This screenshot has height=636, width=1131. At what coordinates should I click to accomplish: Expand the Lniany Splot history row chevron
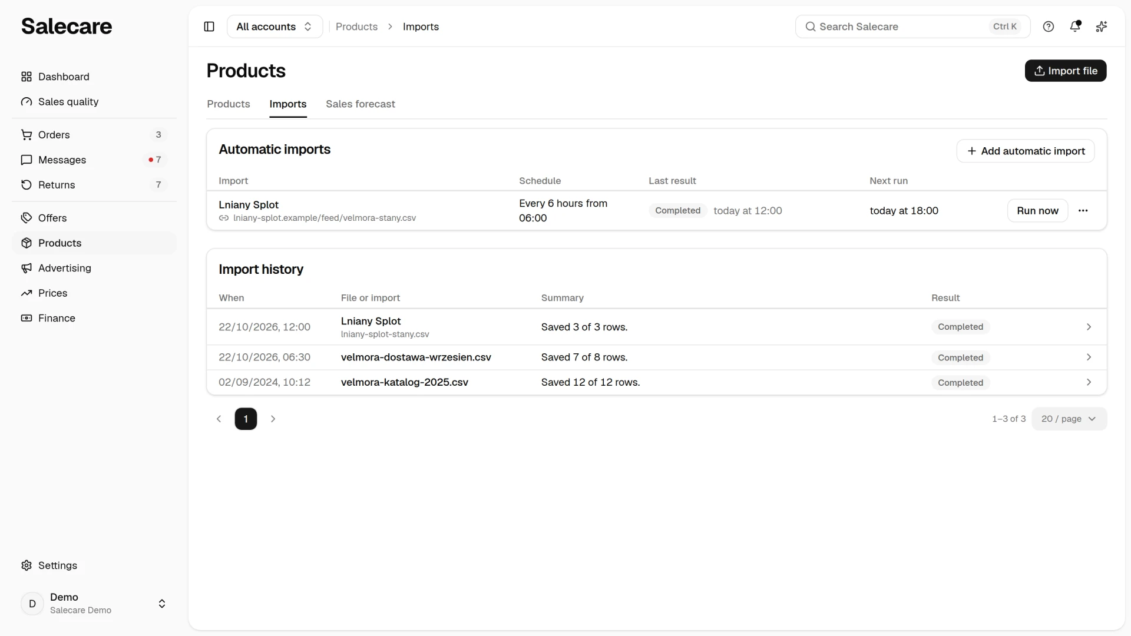tap(1089, 327)
